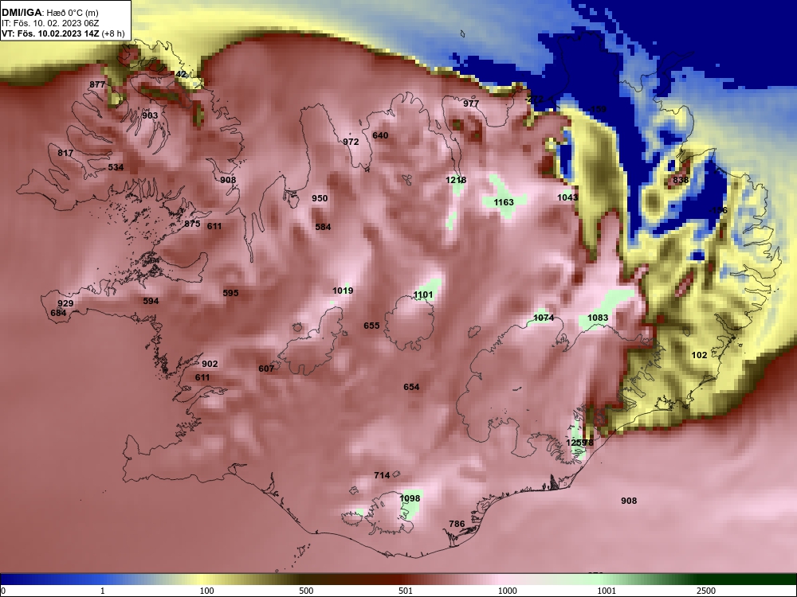Click the 607 map value
This screenshot has width=797, height=597.
tap(266, 369)
